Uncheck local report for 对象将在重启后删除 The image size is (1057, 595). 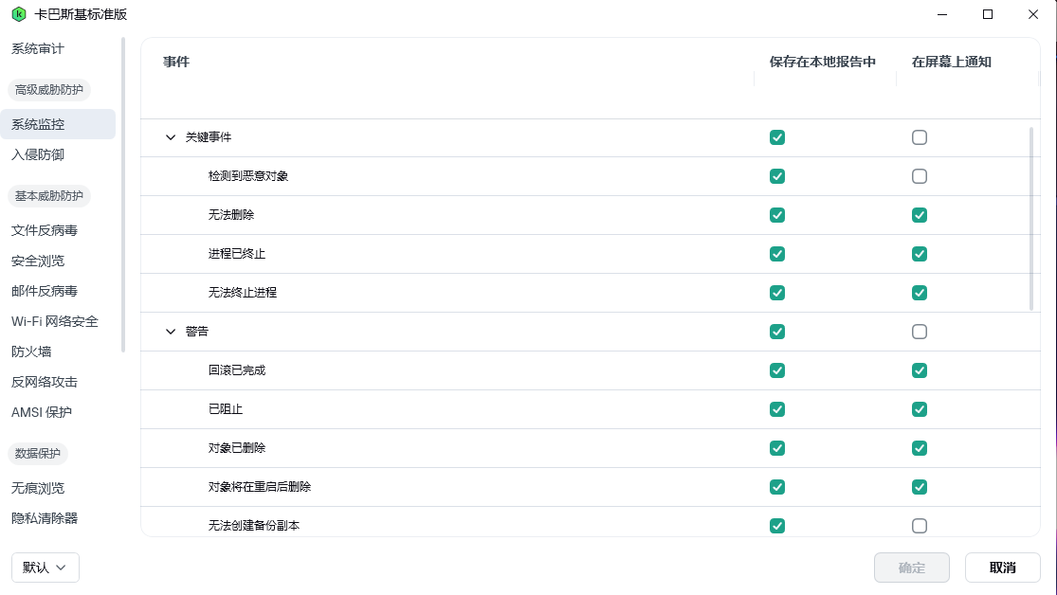point(777,487)
